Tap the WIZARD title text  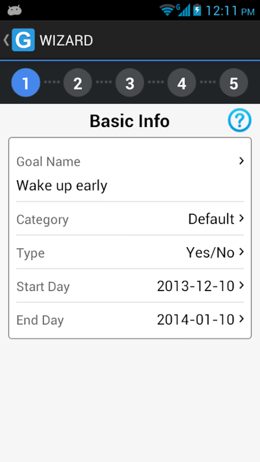[x=66, y=41]
